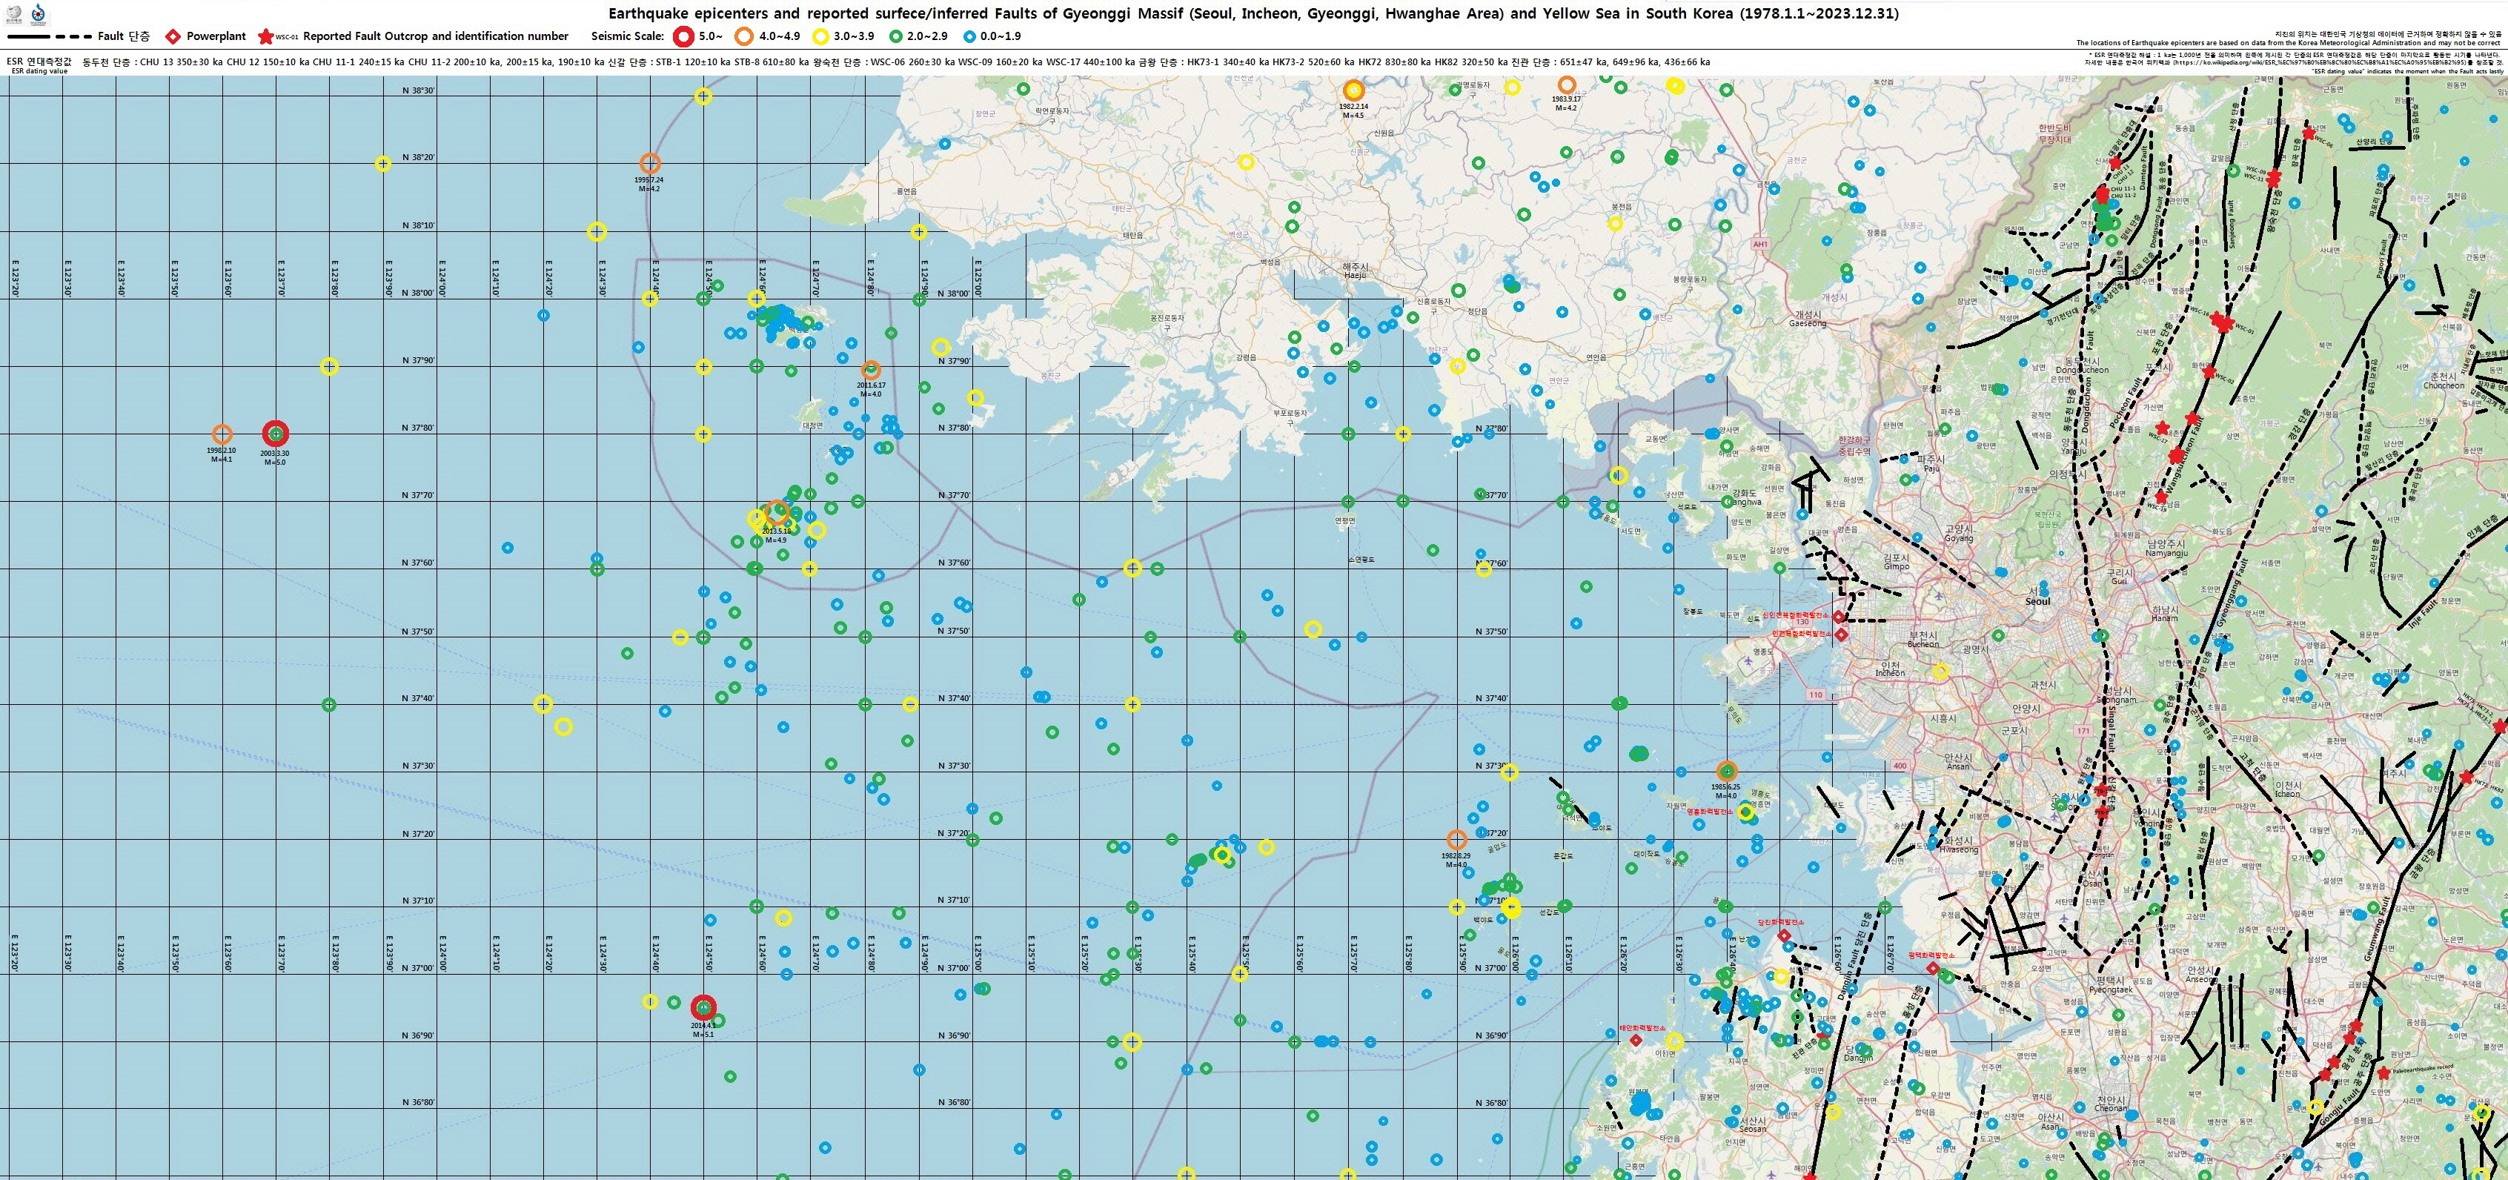This screenshot has width=2508, height=1180.
Task: Click the red powerplant diamond in legend
Action: pos(173,37)
